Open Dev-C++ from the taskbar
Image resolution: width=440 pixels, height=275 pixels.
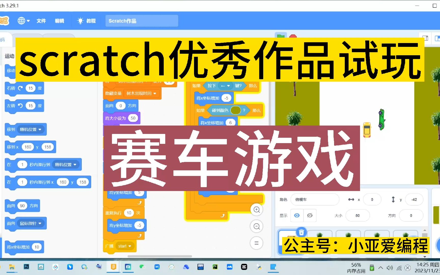click(x=200, y=267)
